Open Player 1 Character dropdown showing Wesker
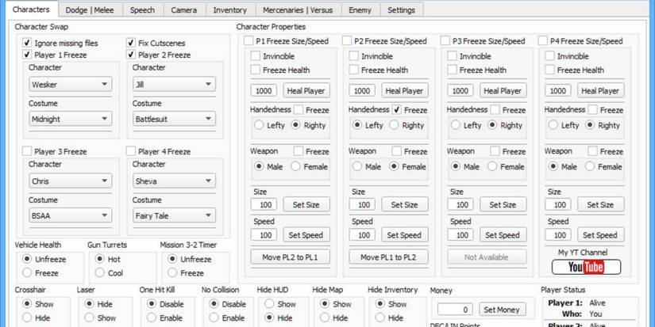Screen dimensions: 655x327 (70, 85)
